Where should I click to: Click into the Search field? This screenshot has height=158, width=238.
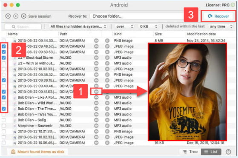click(x=23, y=26)
